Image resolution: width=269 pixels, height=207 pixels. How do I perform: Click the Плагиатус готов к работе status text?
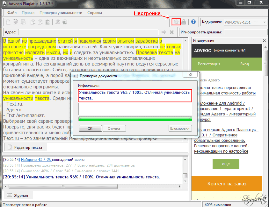point(25,204)
